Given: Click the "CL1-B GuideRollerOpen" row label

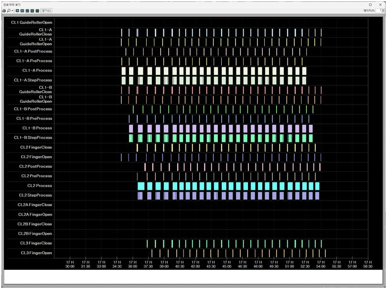Looking at the screenshot, I should [36, 99].
